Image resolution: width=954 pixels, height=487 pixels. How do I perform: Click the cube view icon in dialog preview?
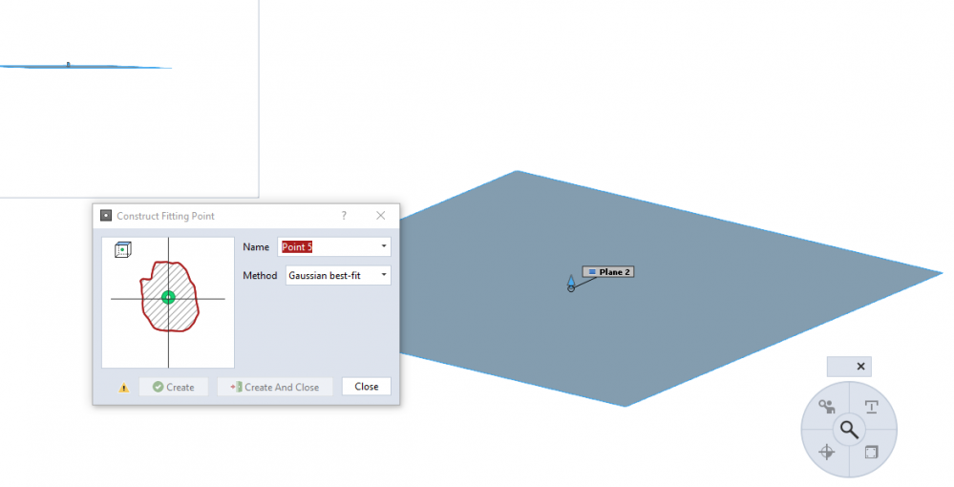coord(123,249)
